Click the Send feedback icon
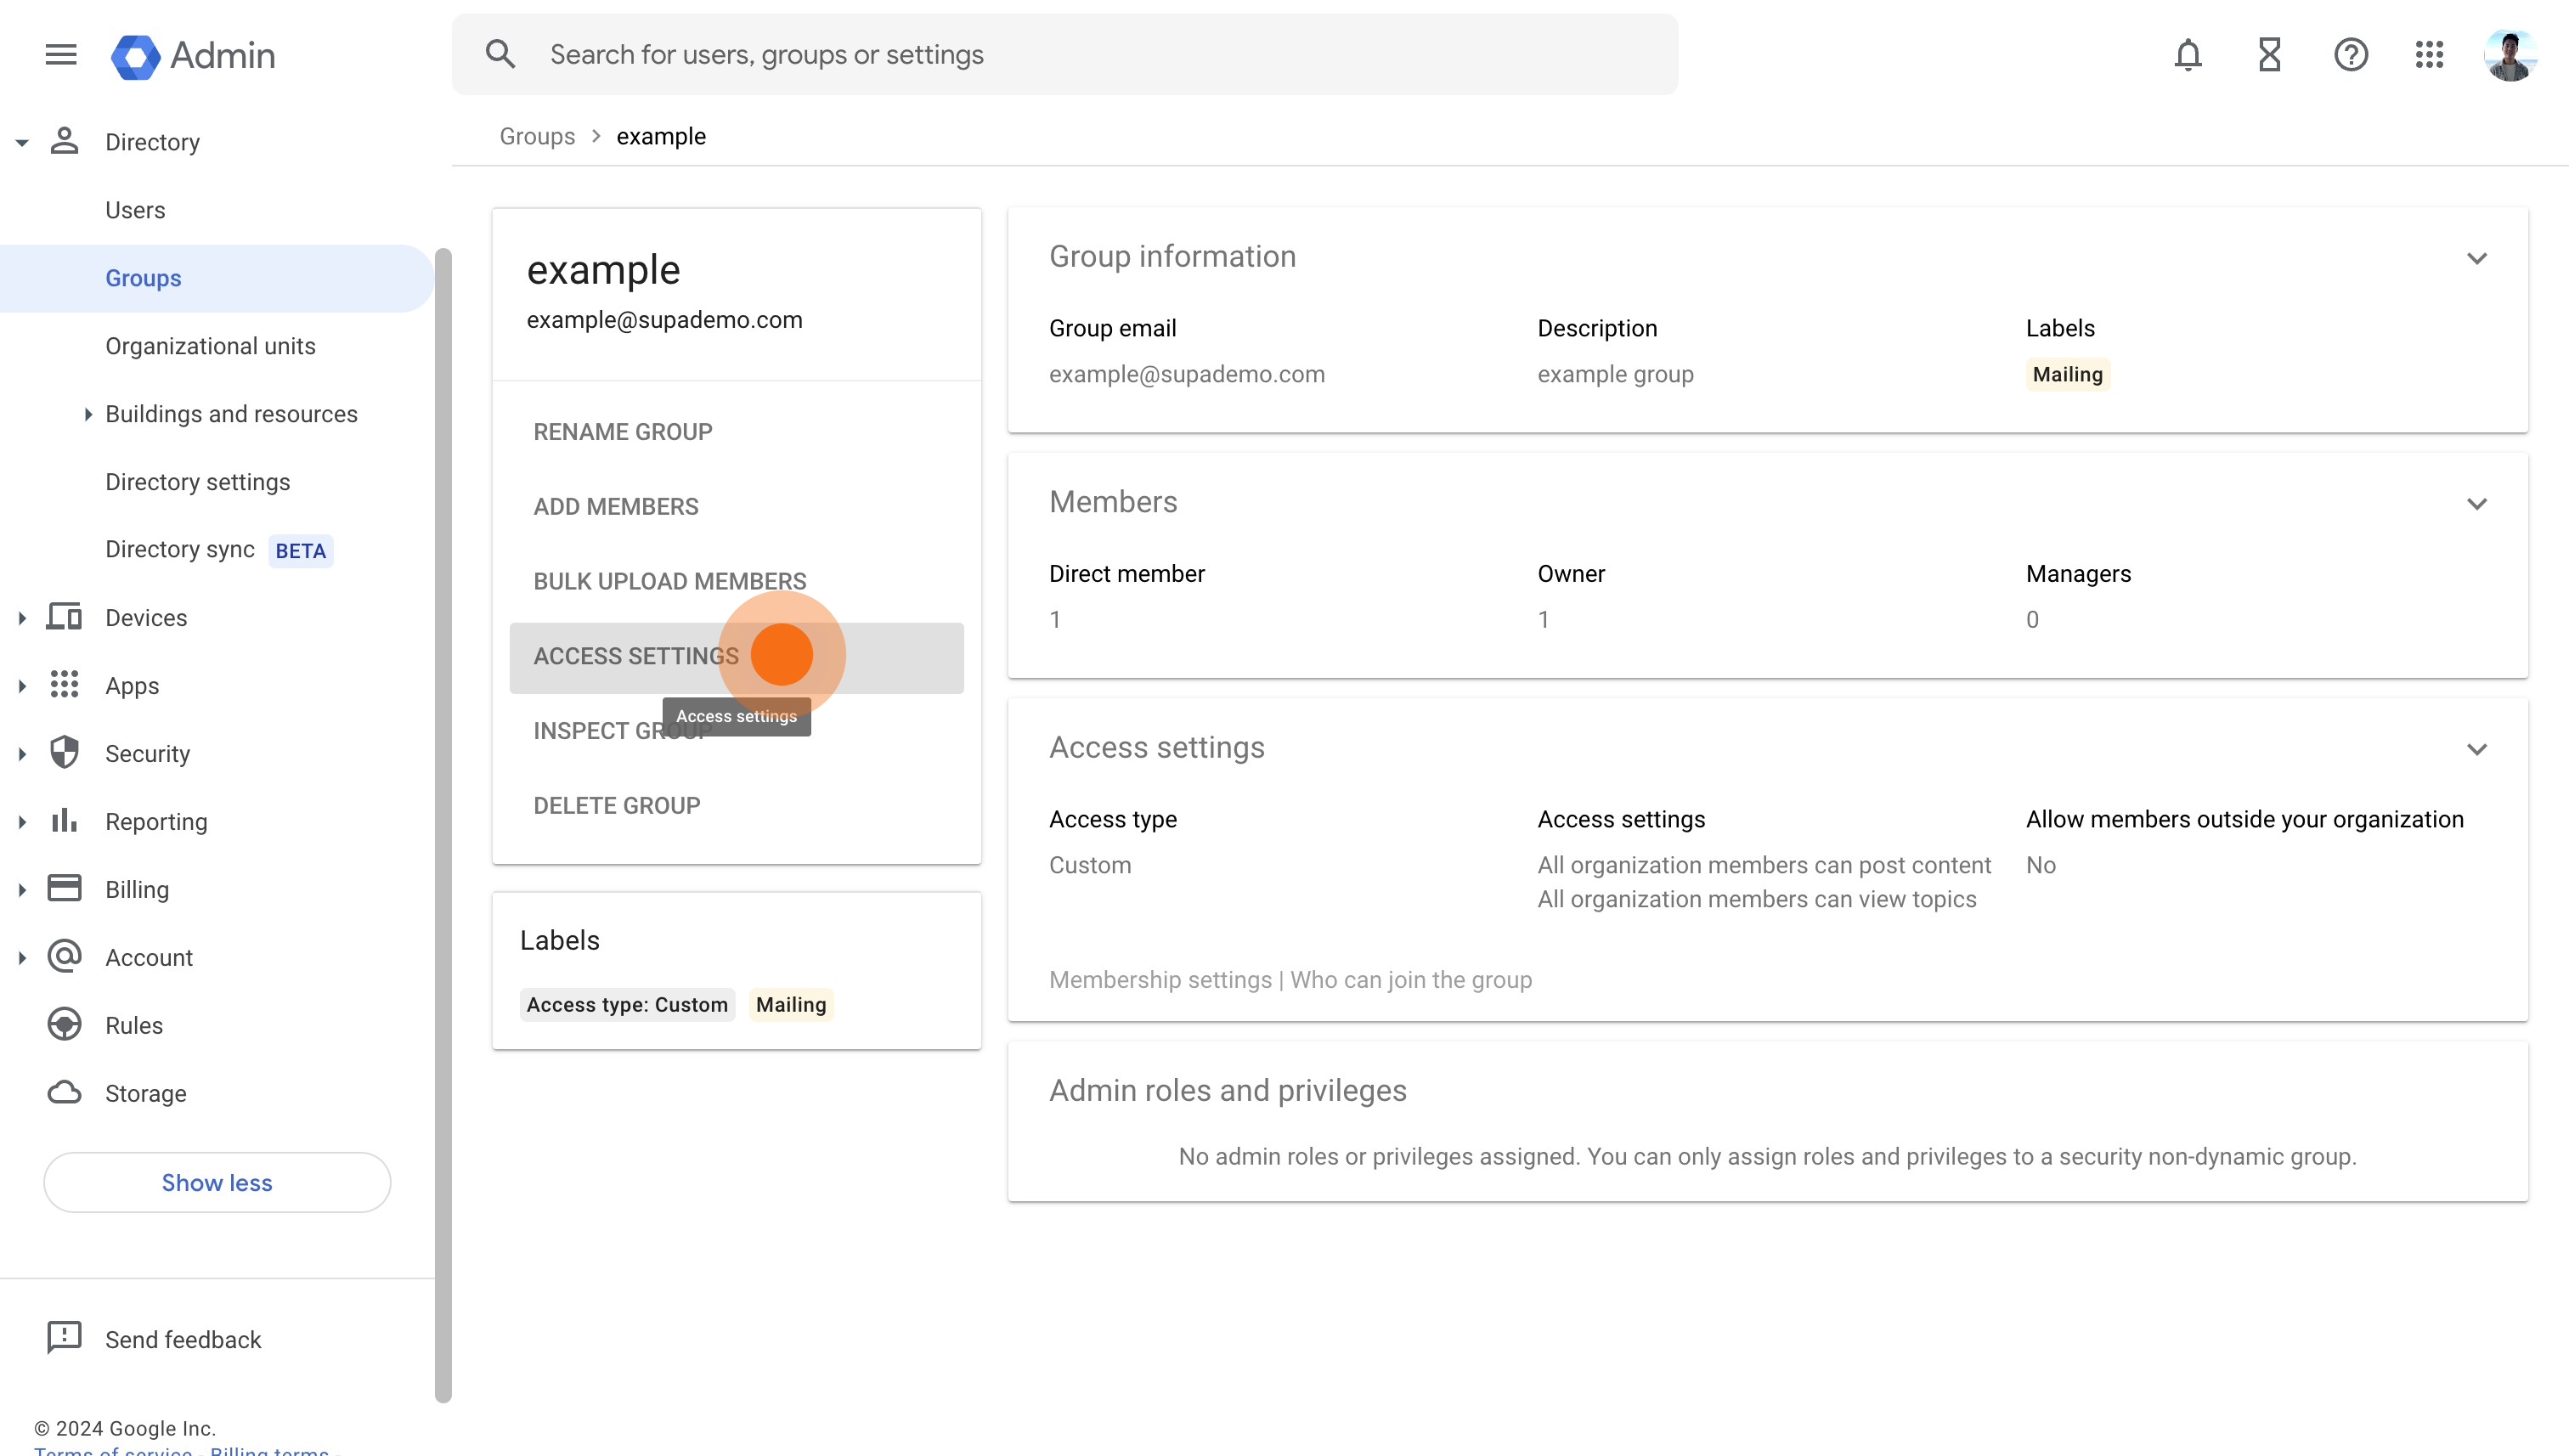Image resolution: width=2569 pixels, height=1456 pixels. [x=64, y=1338]
